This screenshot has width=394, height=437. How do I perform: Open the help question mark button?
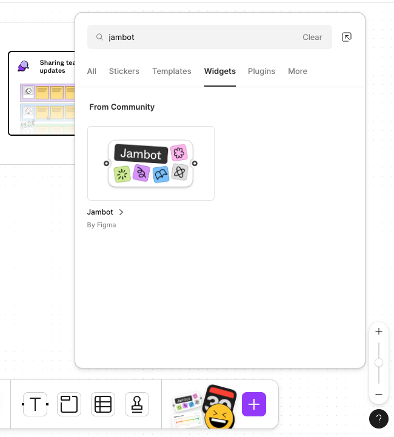[379, 419]
